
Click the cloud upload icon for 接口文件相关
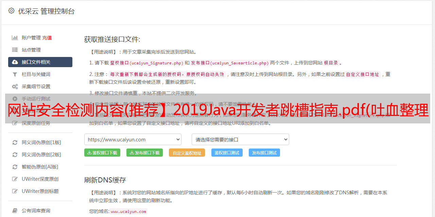pyautogui.click(x=15, y=62)
